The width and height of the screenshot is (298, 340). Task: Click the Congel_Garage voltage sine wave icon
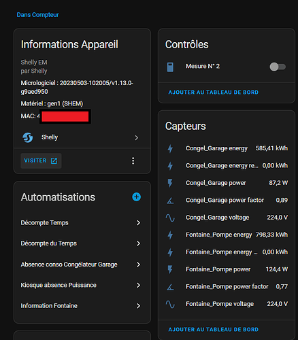(x=170, y=218)
